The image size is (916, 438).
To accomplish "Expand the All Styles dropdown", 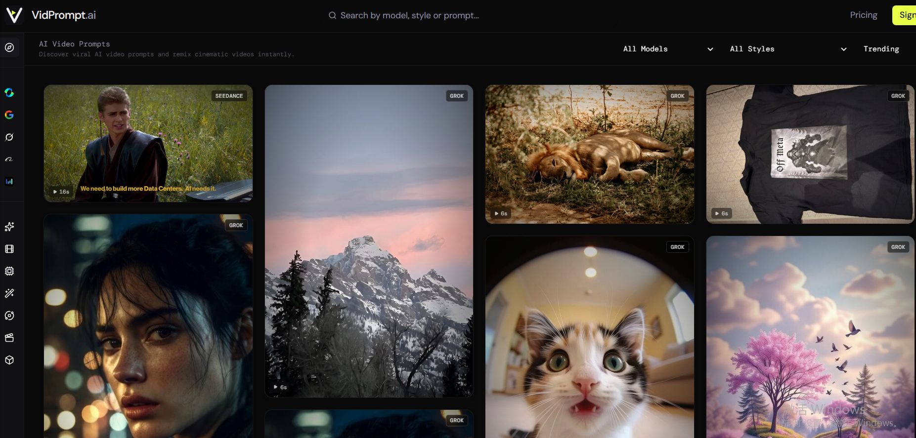I will (788, 49).
